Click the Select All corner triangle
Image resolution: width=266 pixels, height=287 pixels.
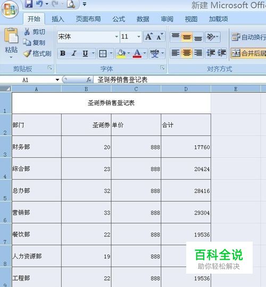(x=6, y=89)
